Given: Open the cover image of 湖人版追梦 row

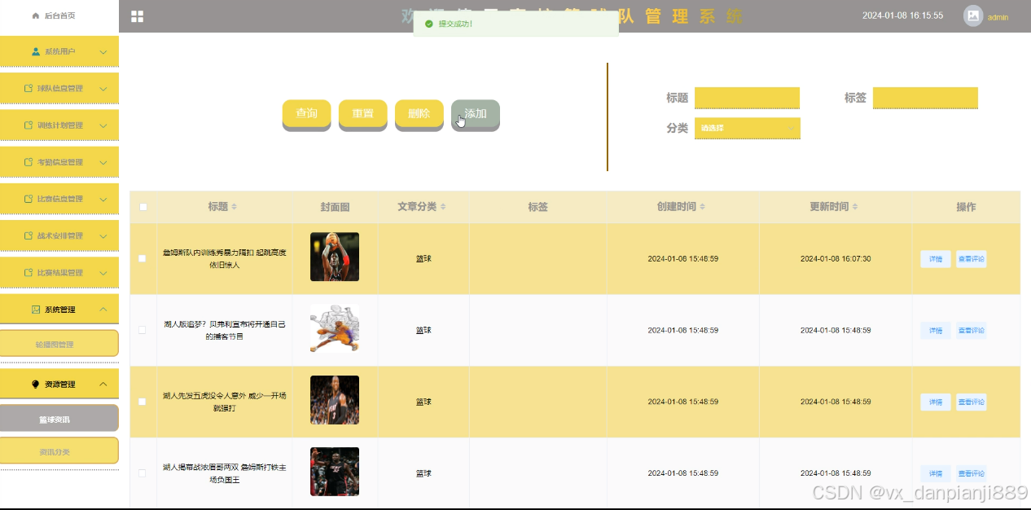Looking at the screenshot, I should [x=335, y=328].
